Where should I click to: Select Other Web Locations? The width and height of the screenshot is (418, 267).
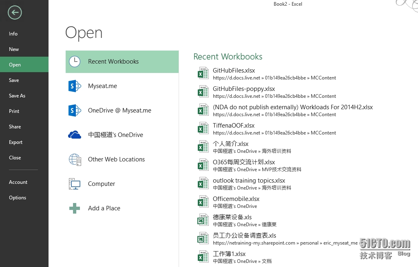[x=122, y=159]
